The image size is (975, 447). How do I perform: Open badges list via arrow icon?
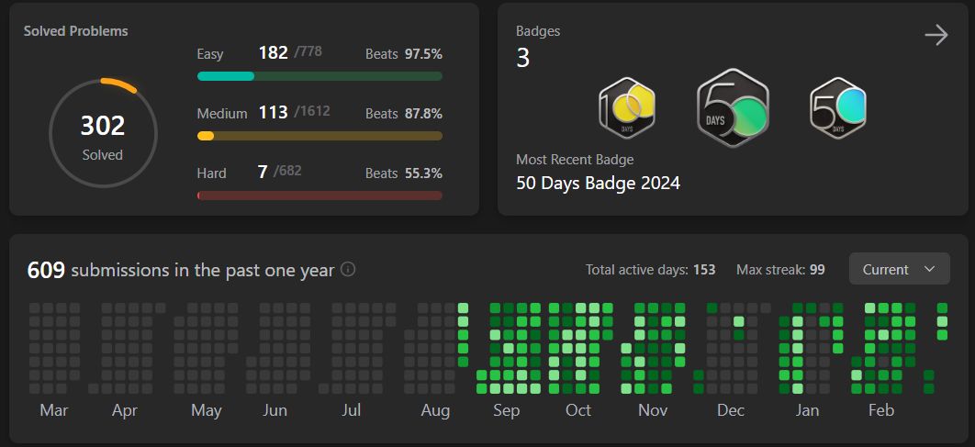[x=936, y=36]
